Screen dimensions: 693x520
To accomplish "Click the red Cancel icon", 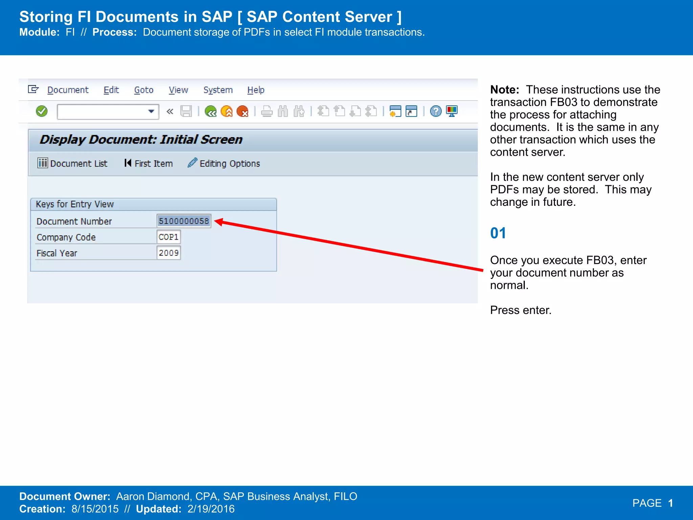I will pos(242,111).
